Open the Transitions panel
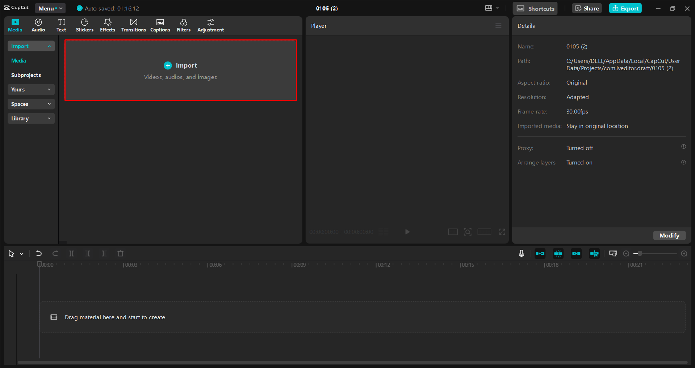695x368 pixels. click(x=133, y=25)
